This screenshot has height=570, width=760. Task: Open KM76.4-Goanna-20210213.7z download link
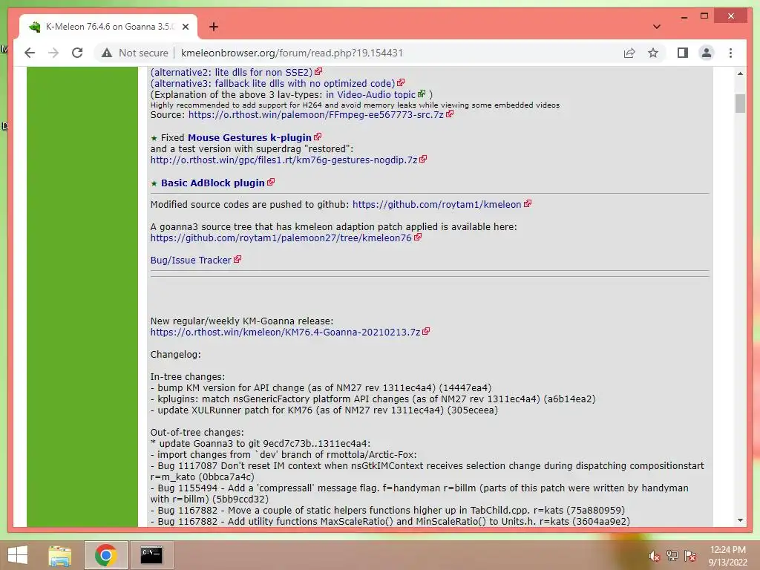(x=286, y=332)
